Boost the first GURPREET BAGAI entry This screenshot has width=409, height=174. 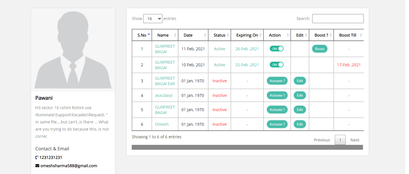coord(320,49)
